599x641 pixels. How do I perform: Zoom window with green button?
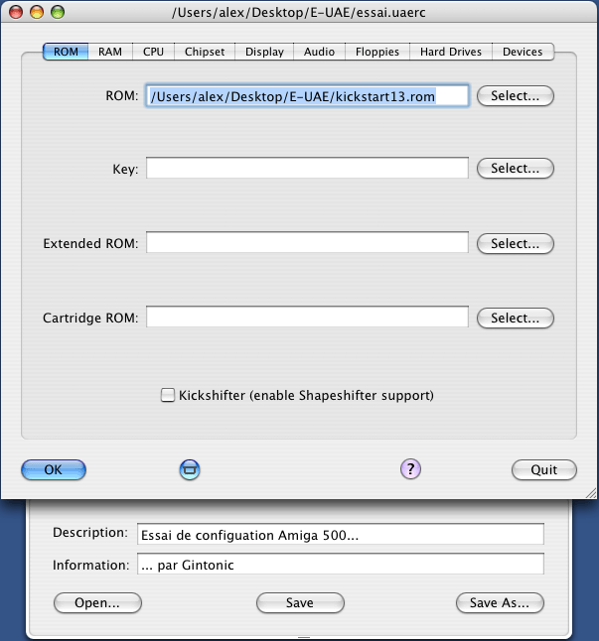tap(58, 12)
